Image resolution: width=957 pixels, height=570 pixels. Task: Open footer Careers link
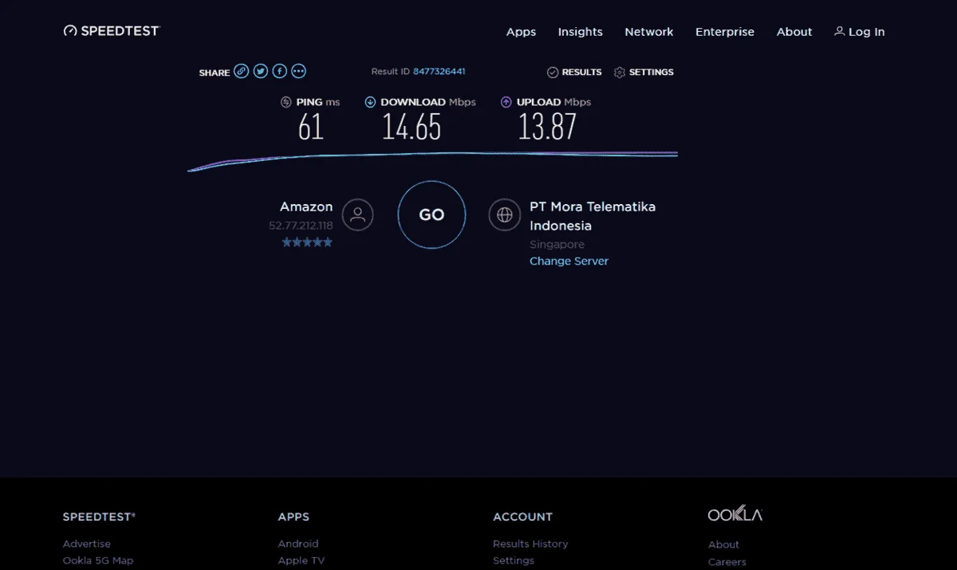tap(727, 562)
